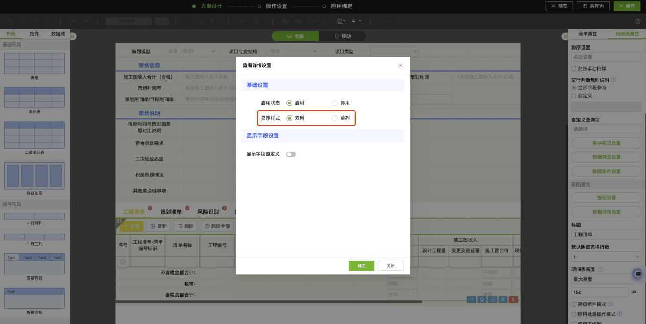Image resolution: width=646 pixels, height=324 pixels.
Task: Open the fill color dropdown in toolbar
Action: point(357,21)
